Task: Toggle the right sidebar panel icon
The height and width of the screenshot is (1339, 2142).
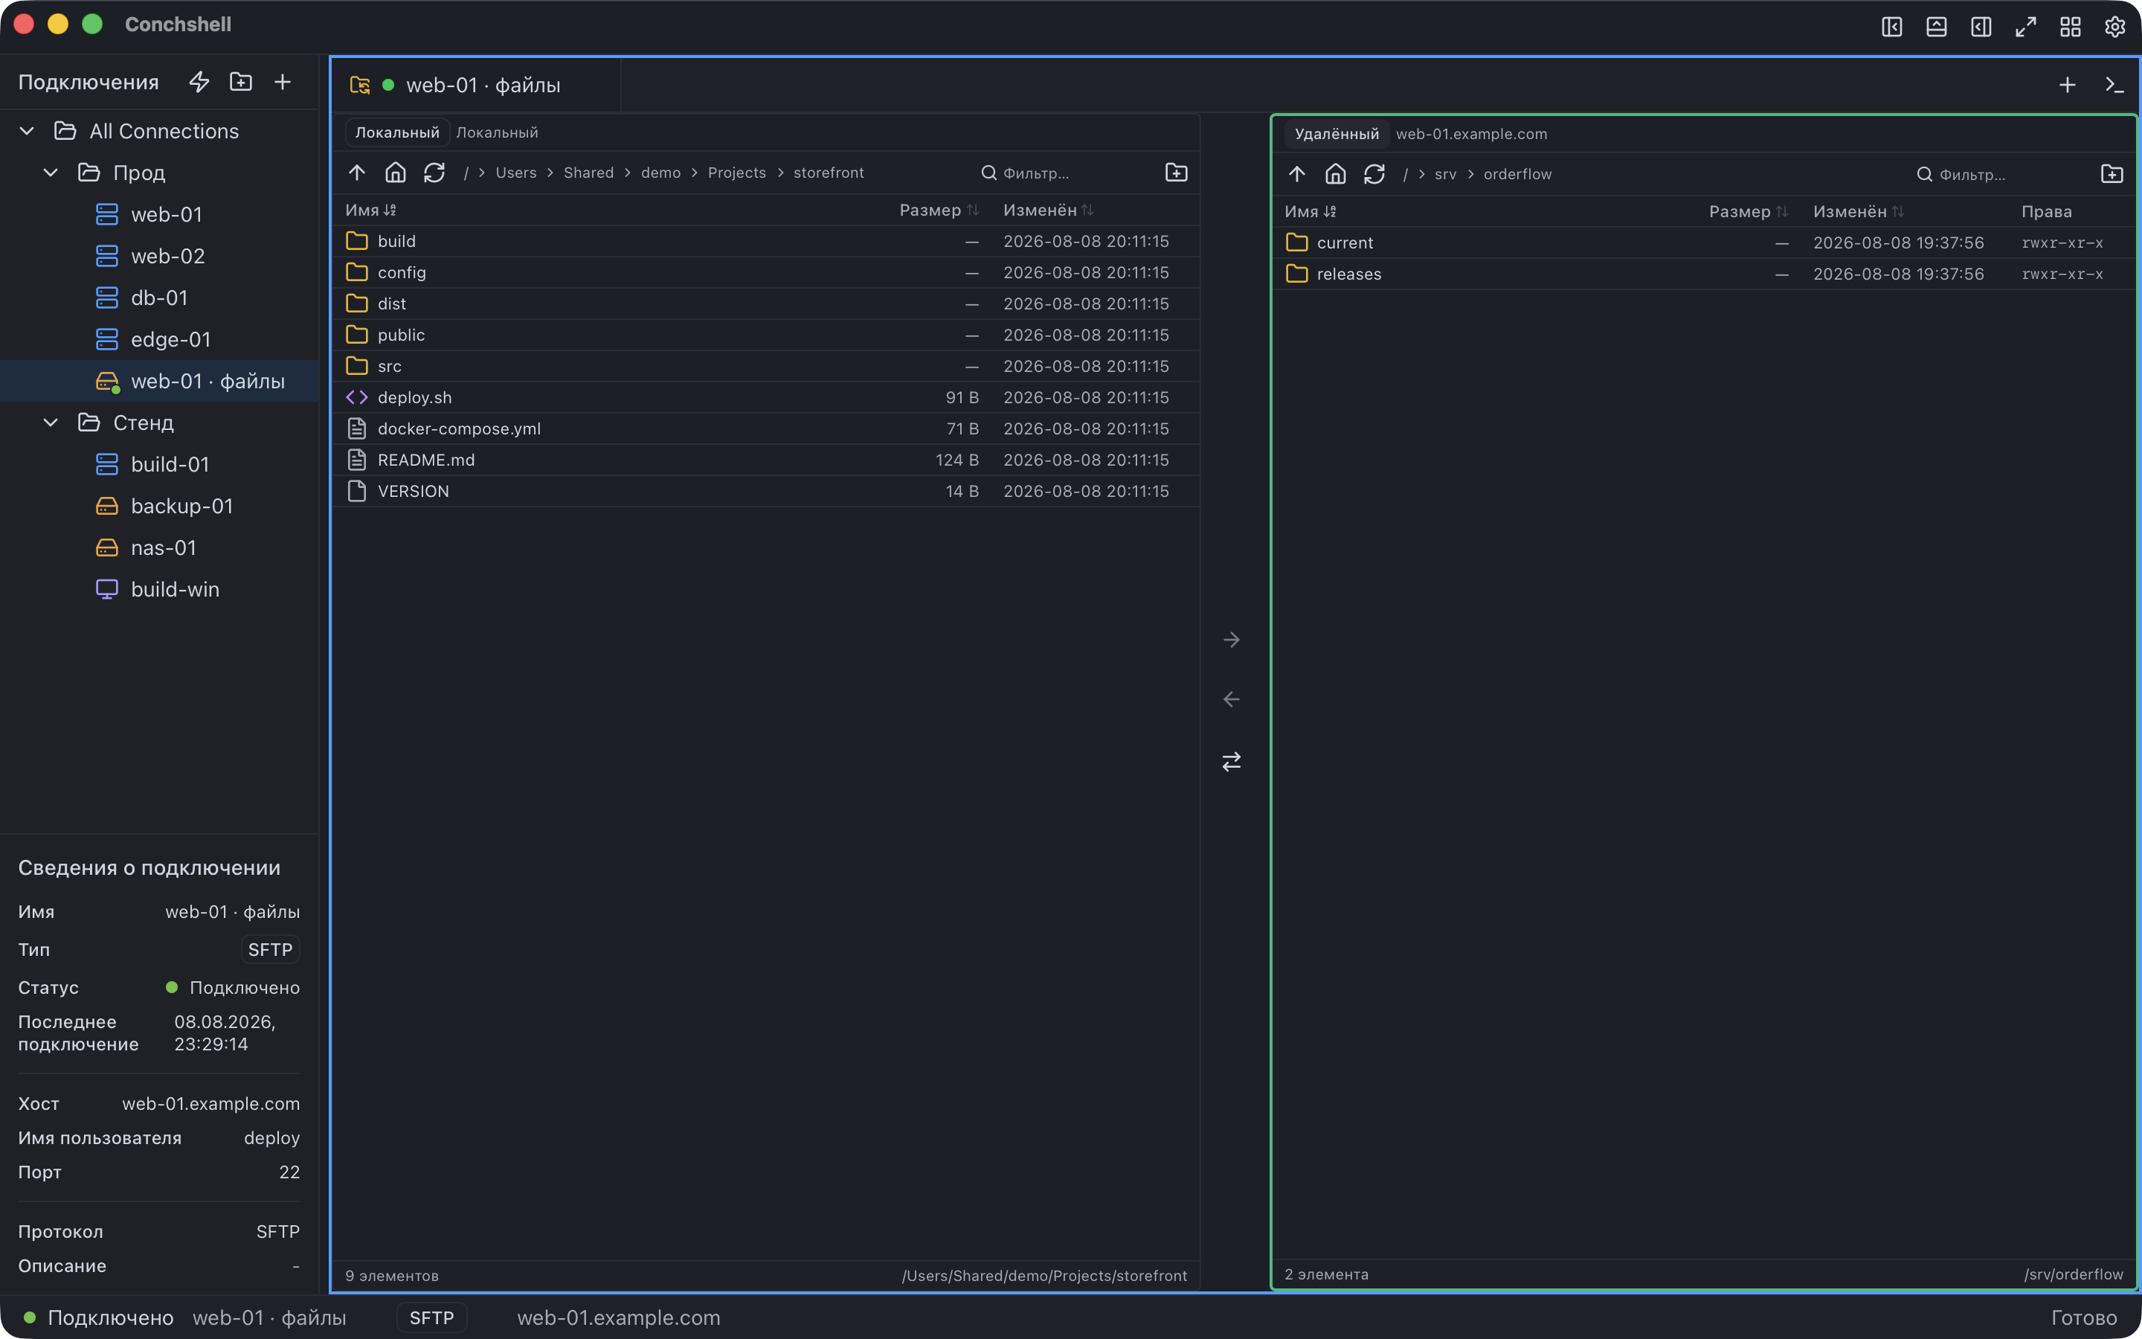Action: 1981,27
